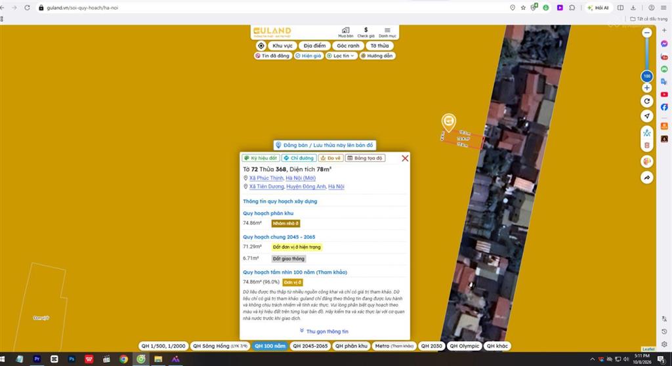This screenshot has height=366, width=672.
Task: Open Xã Tiên Dương link
Action: (266, 186)
